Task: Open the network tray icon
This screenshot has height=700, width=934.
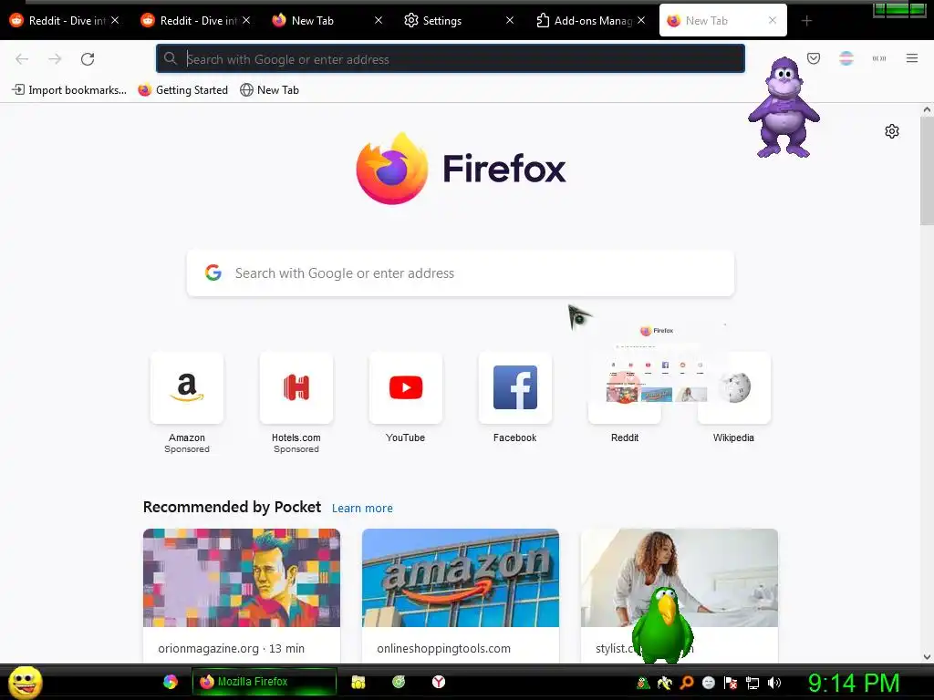Action: pos(752,683)
